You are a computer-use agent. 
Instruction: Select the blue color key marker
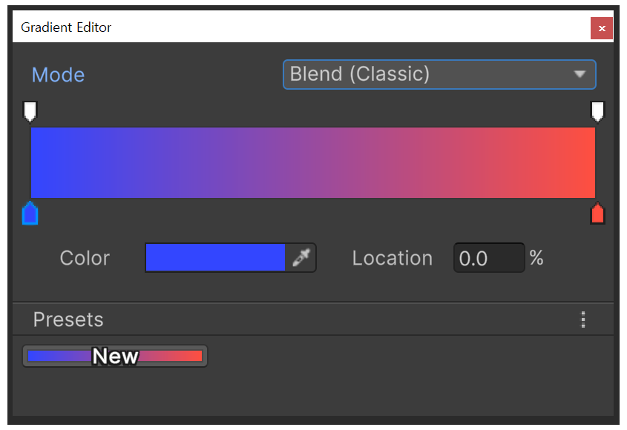(30, 214)
